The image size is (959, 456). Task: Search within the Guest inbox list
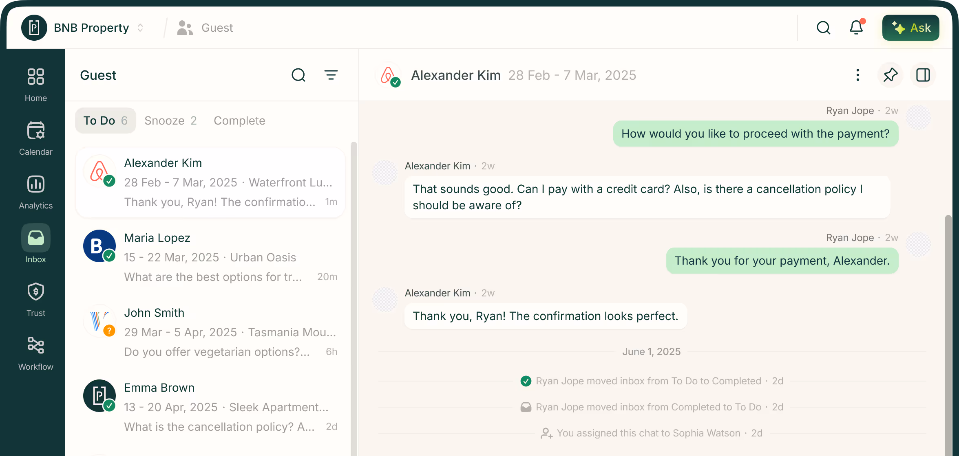[298, 75]
